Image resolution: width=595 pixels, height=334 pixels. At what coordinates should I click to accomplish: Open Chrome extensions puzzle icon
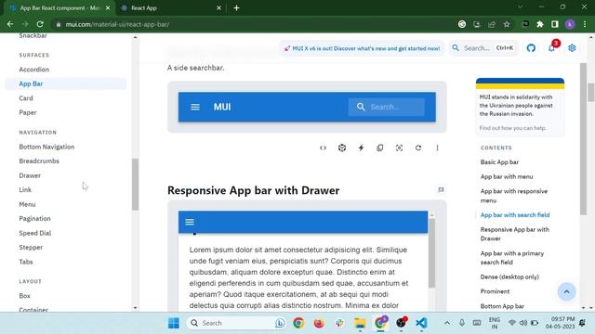pyautogui.click(x=540, y=24)
